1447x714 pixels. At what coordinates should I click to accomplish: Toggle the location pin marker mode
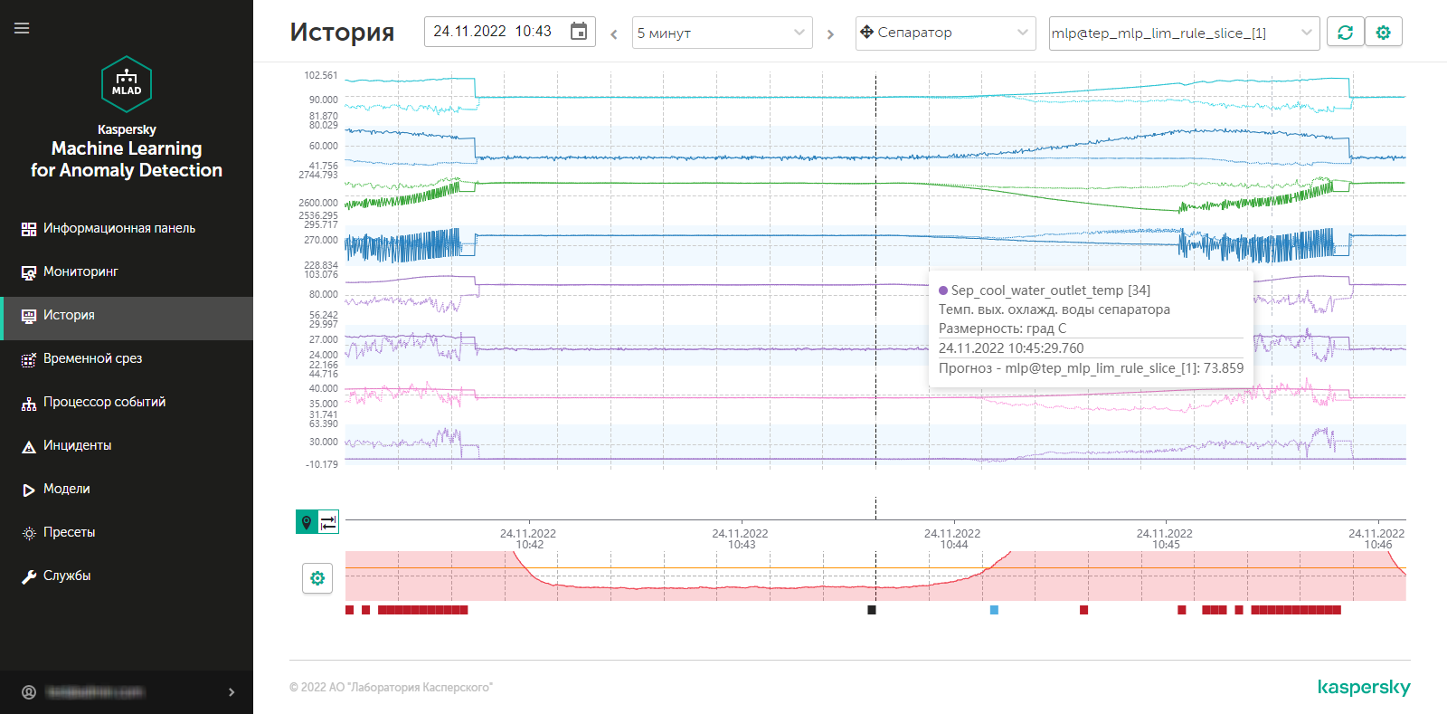pyautogui.click(x=307, y=522)
